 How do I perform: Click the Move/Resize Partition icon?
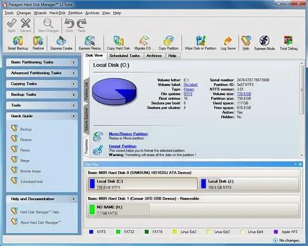[x=98, y=136]
